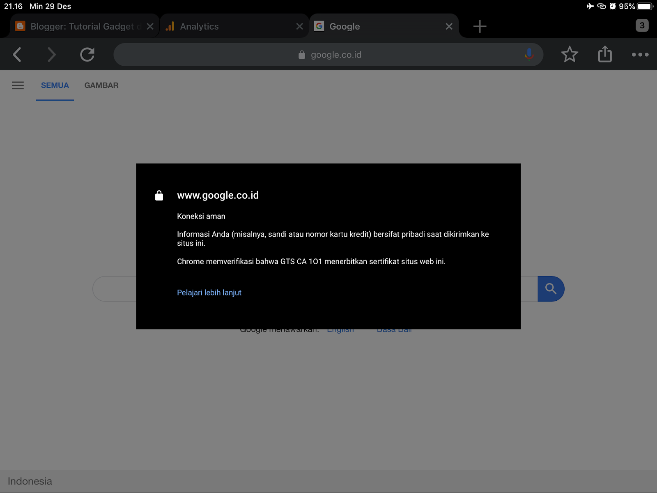Image resolution: width=657 pixels, height=493 pixels.
Task: Show the tab switcher showing 3 tabs
Action: click(x=642, y=25)
